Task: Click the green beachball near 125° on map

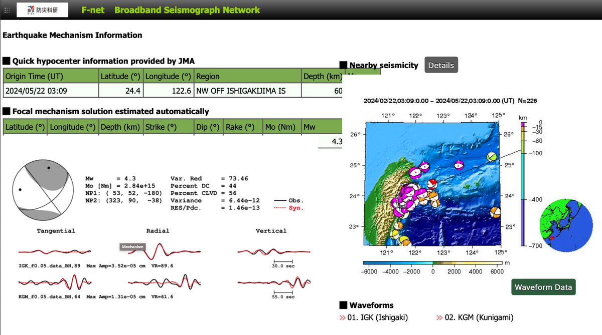Action: (x=493, y=157)
